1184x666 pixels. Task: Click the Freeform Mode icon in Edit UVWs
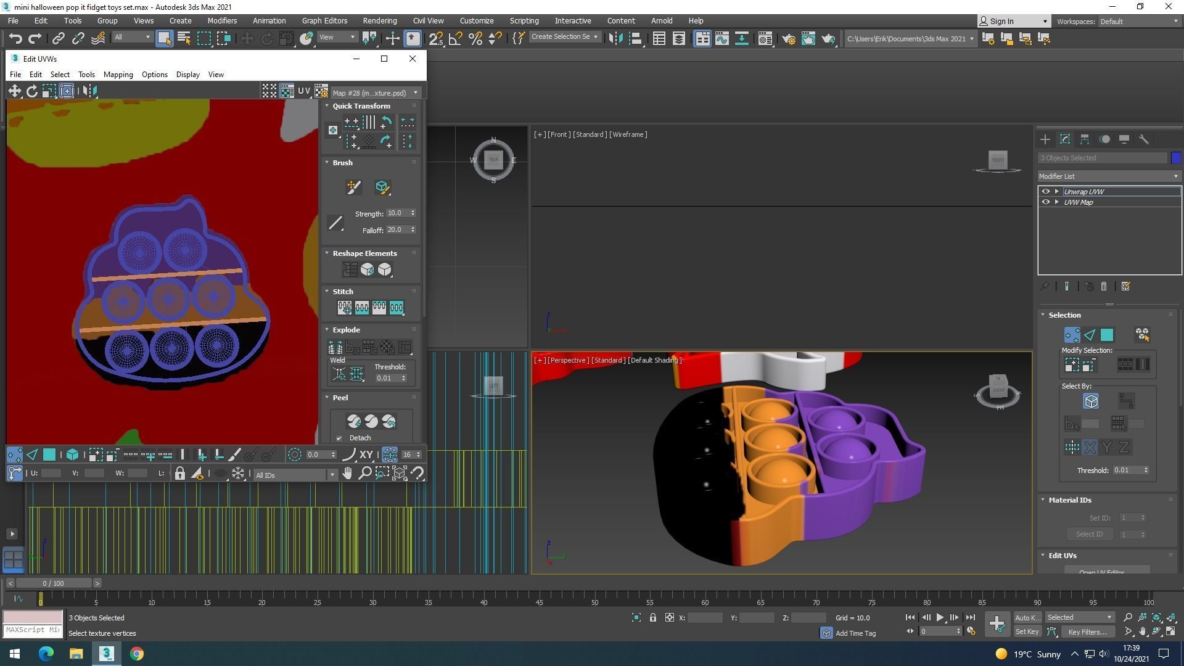67,91
